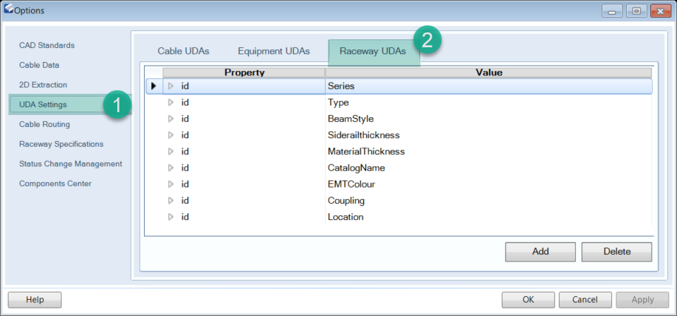Click the Property column header
The height and width of the screenshot is (316, 677).
(x=244, y=73)
